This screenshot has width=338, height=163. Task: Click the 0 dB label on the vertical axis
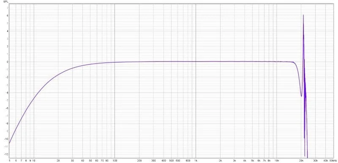click(x=7, y=62)
